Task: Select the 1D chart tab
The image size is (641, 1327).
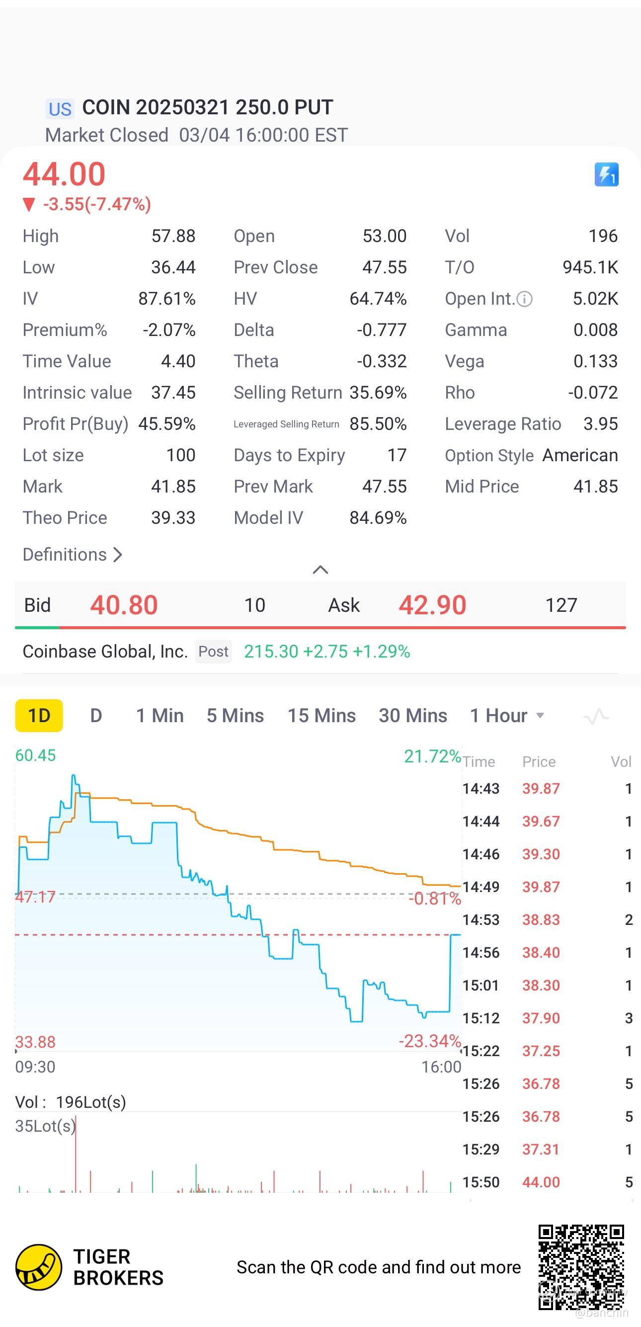Action: [x=39, y=716]
